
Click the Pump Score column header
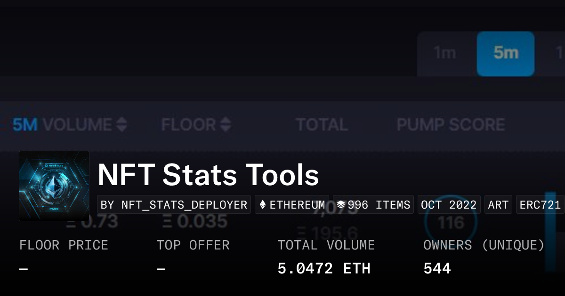pos(451,125)
